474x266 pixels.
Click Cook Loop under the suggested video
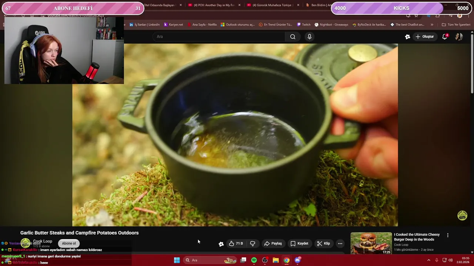pyautogui.click(x=401, y=245)
